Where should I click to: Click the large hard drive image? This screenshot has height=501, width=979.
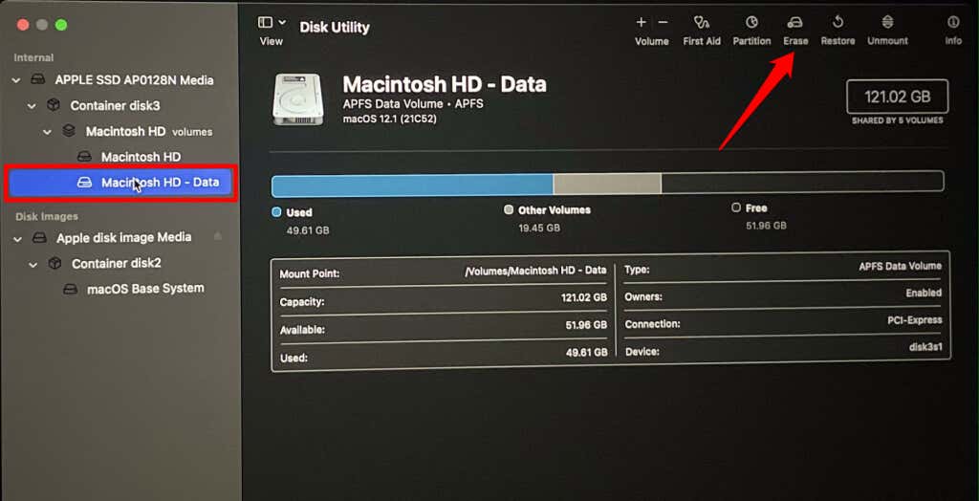coord(298,98)
